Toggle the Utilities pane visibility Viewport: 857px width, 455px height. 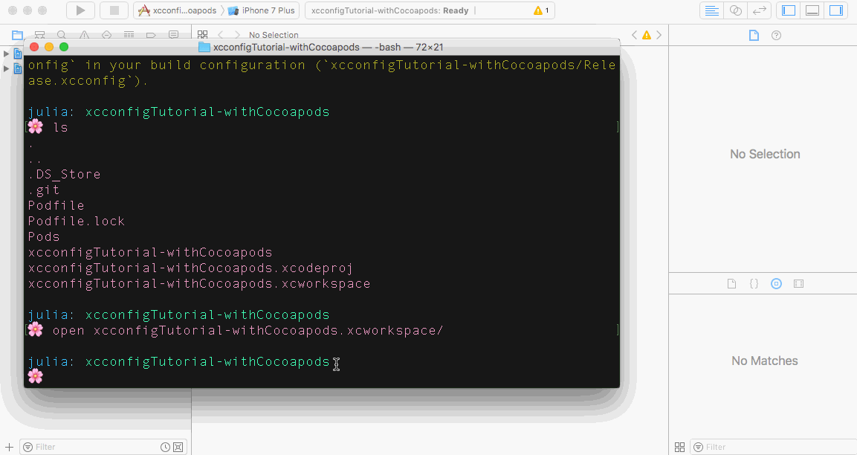click(836, 10)
